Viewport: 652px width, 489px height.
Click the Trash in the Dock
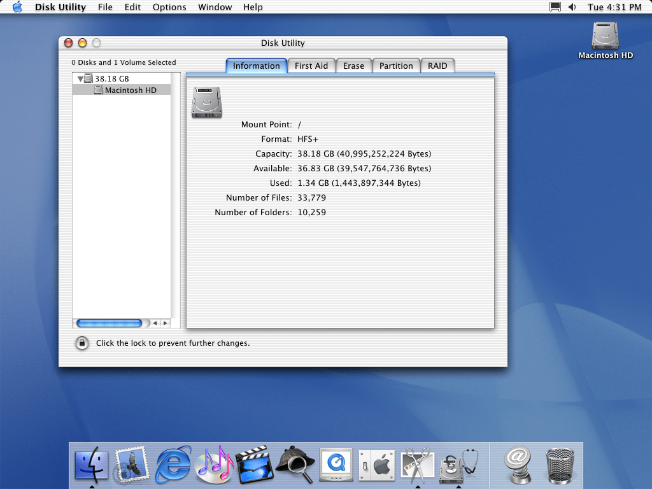[560, 465]
